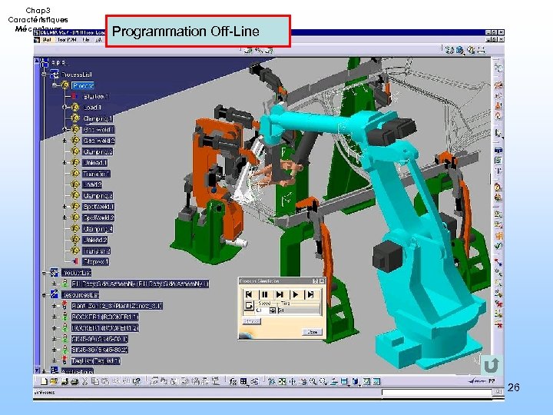Screen dimensions: 553x415
Task: Play the process simulation forward
Action: 295,294
